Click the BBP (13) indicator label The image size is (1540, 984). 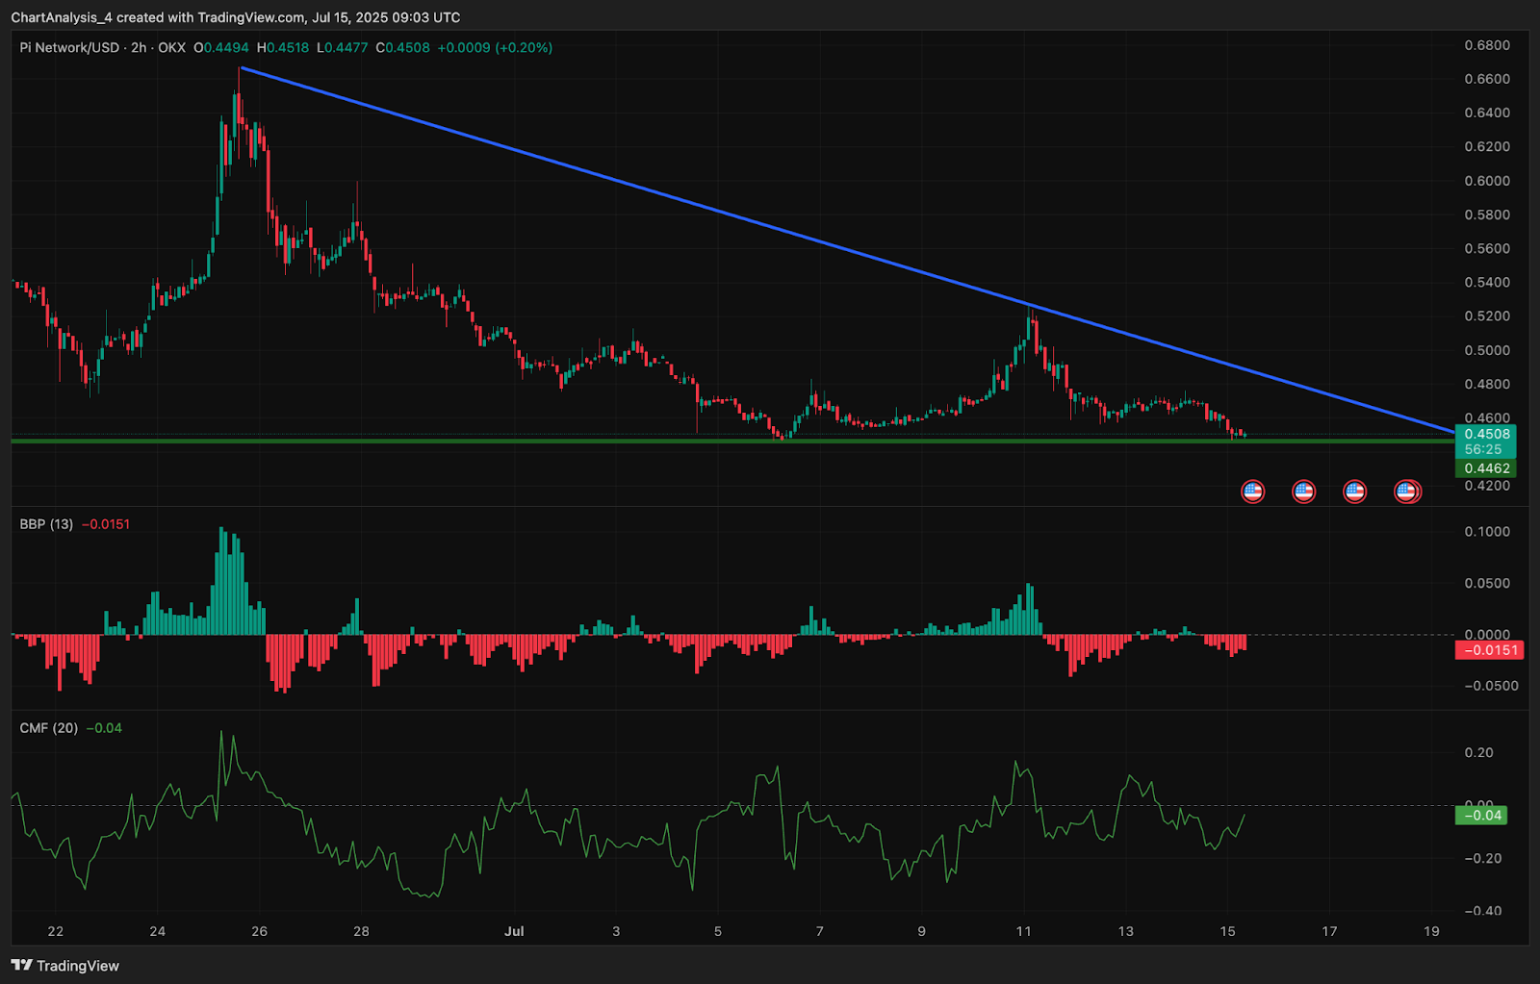click(x=46, y=524)
